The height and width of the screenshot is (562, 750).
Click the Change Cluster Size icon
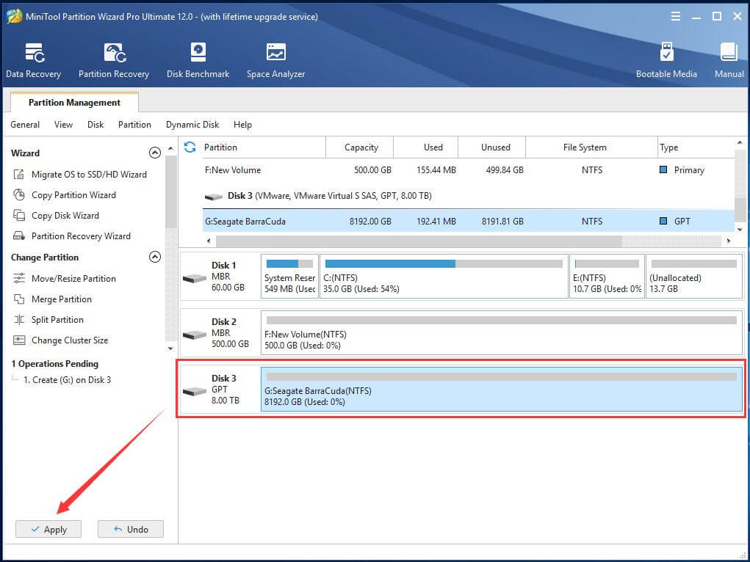point(19,340)
